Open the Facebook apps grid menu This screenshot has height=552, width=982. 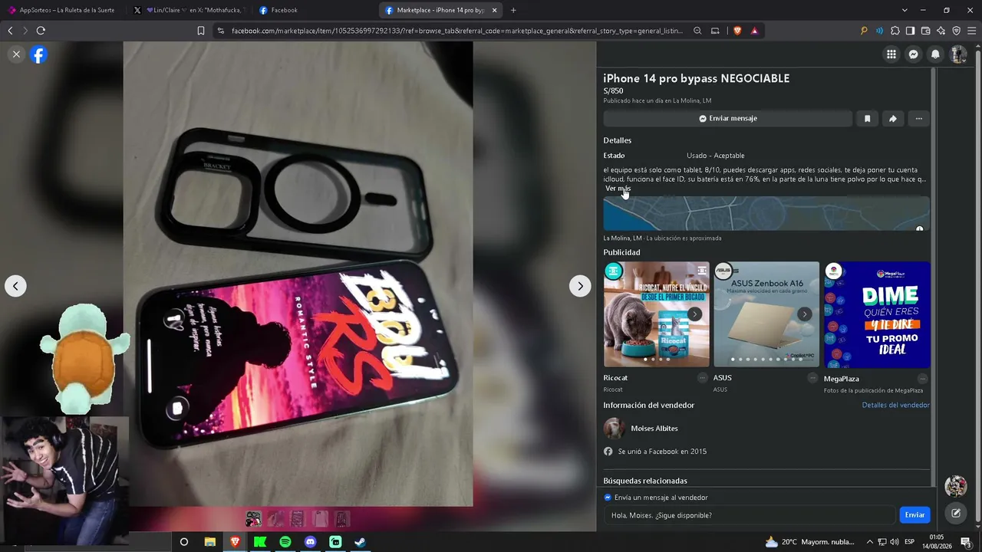pos(891,54)
